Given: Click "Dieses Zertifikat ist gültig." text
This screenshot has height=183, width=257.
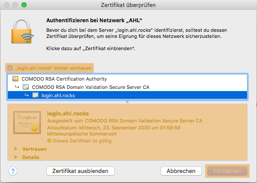Looking at the screenshot, I should [83, 141].
